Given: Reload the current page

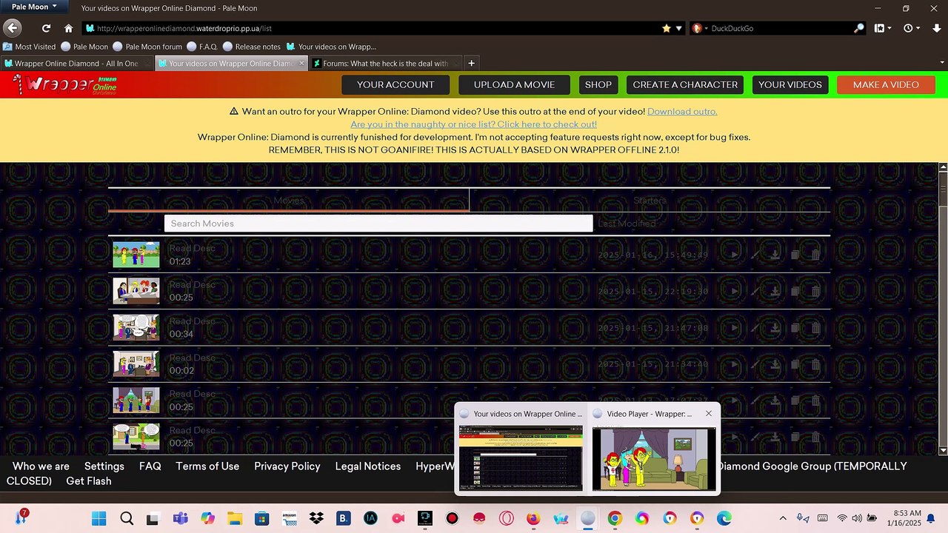Looking at the screenshot, I should (x=46, y=28).
